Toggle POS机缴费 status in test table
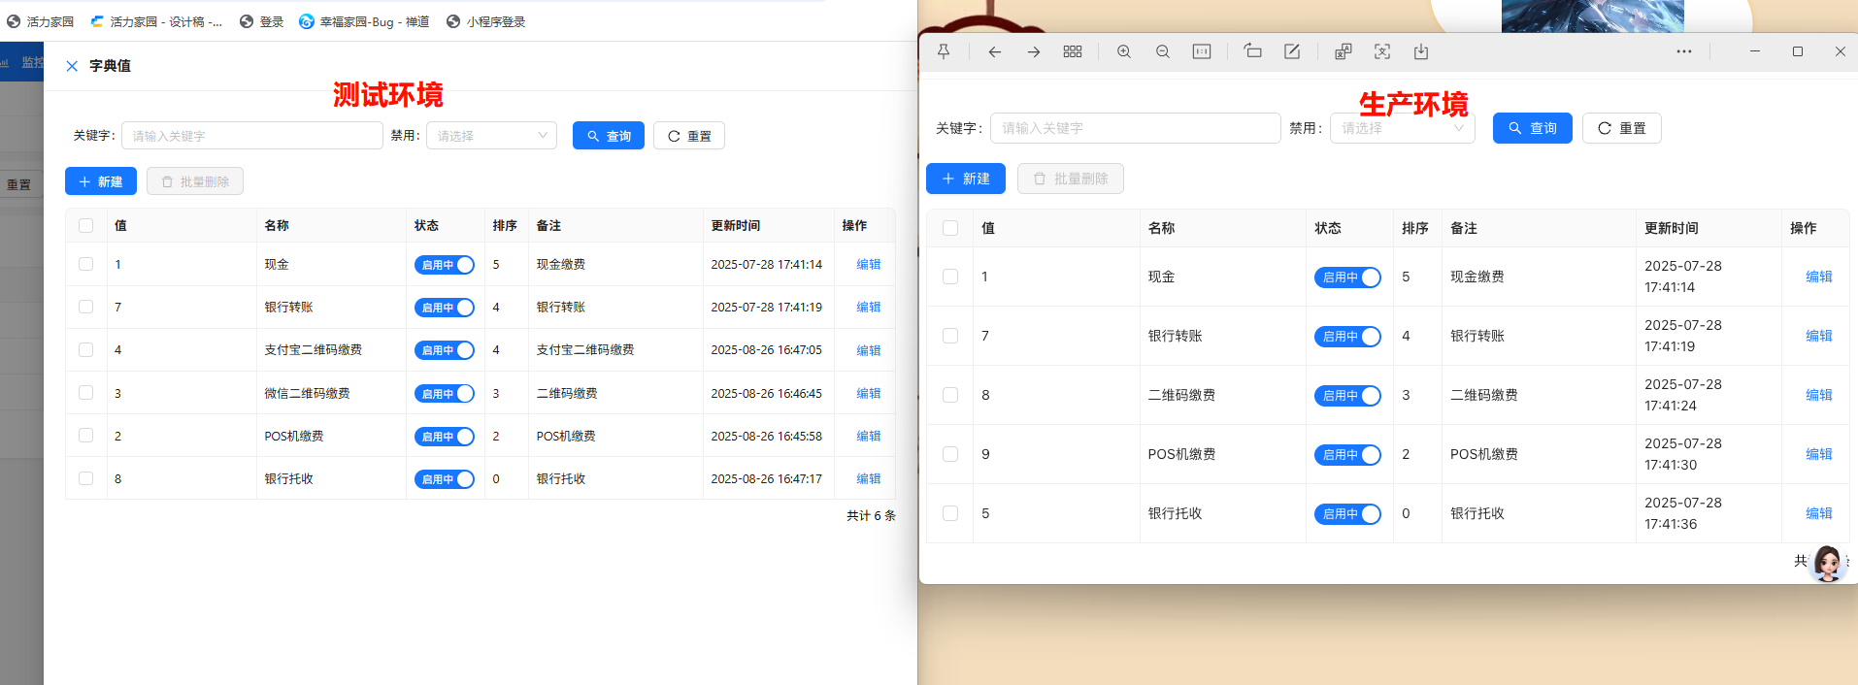 click(445, 437)
